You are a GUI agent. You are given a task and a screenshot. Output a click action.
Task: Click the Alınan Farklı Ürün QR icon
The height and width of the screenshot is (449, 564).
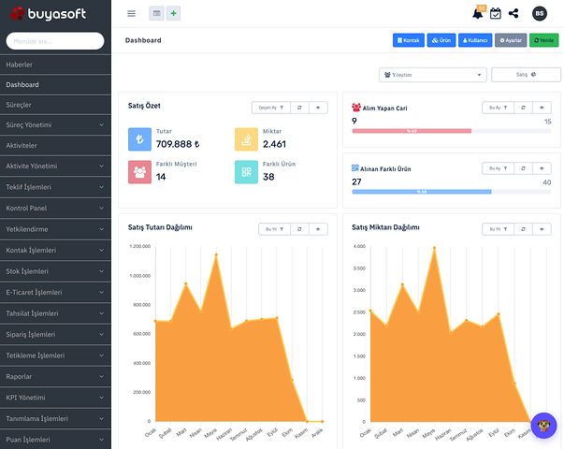click(355, 168)
